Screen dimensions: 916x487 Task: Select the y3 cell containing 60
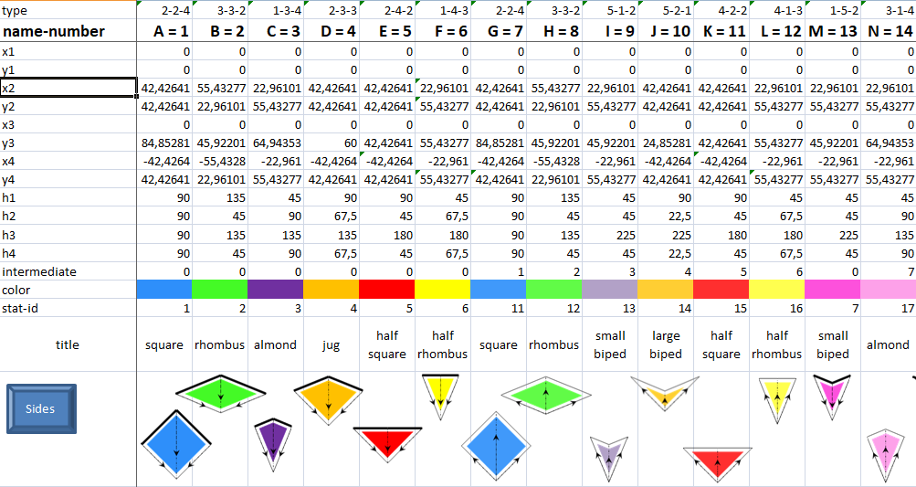click(x=332, y=143)
